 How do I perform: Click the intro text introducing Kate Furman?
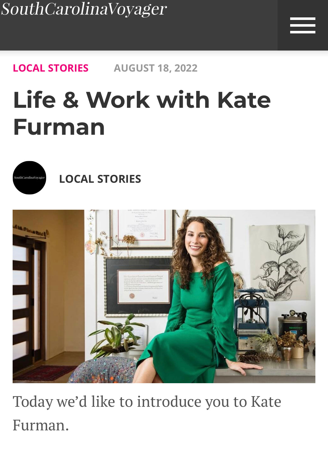point(147,413)
